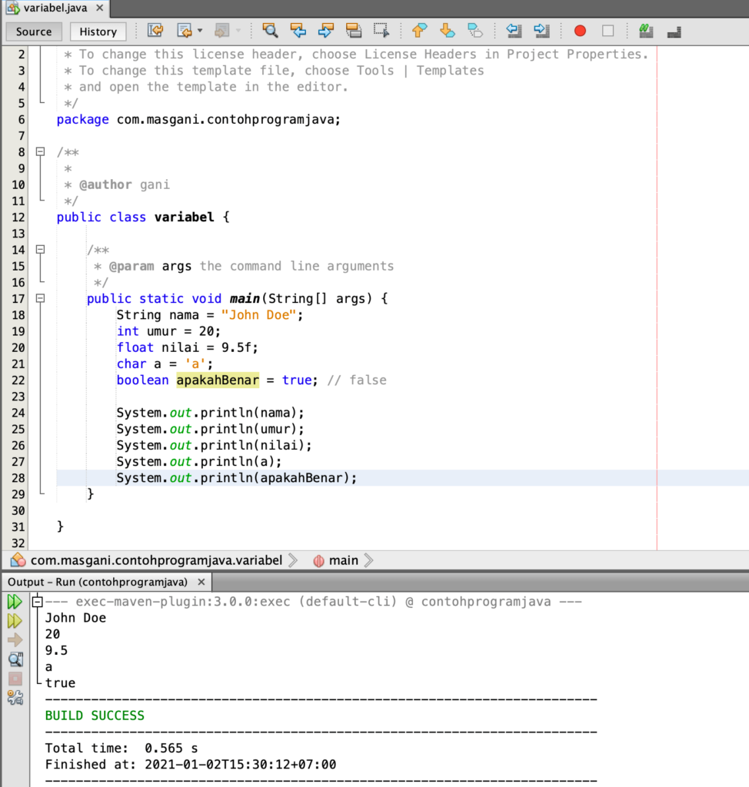Click the Find Previous Occurrence icon
Screen dimensions: 749x787
[x=298, y=31]
